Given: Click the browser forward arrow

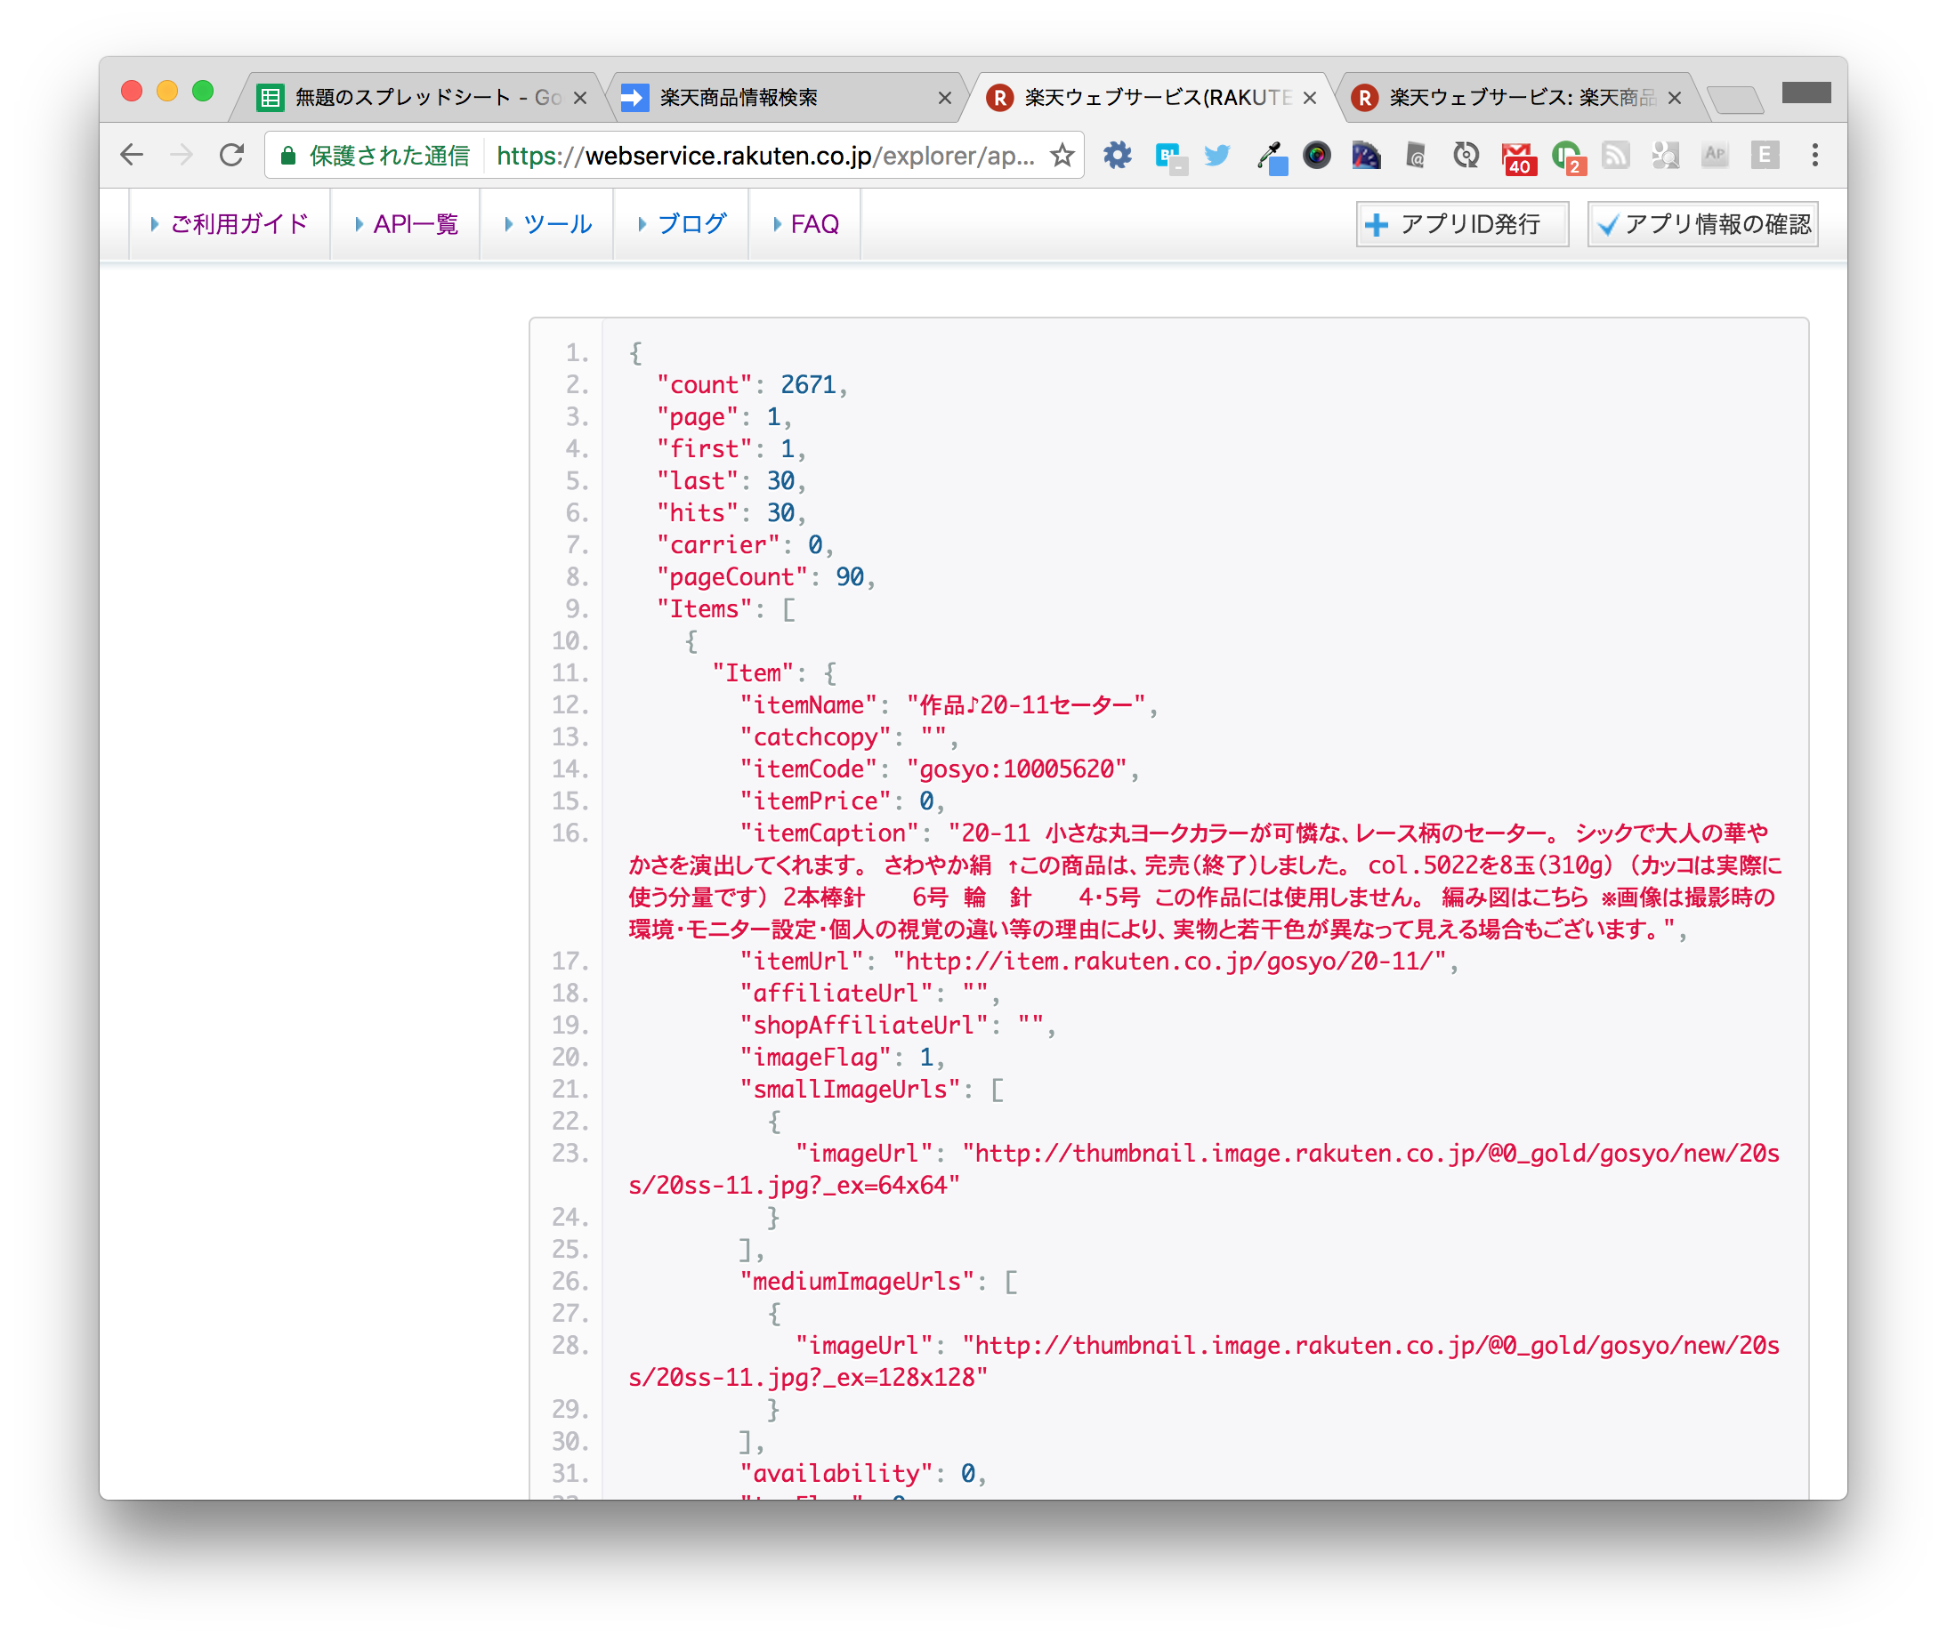Looking at the screenshot, I should [x=182, y=156].
